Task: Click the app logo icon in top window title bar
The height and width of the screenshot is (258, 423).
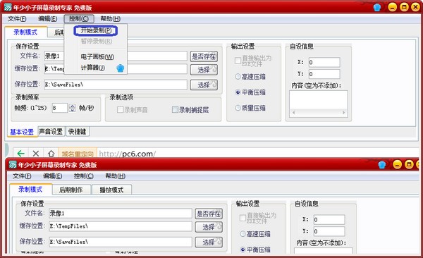Action: coord(7,7)
